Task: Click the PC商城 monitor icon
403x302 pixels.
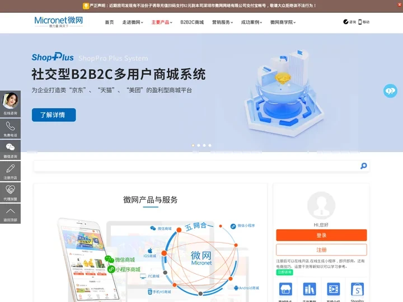Action: [143, 276]
